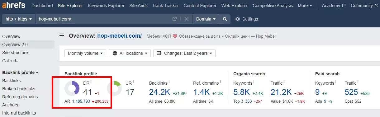Click the 24.2K backlinks value
Image resolution: width=380 pixels, height=117 pixels.
click(159, 92)
